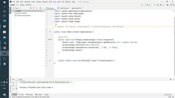Hide the Project tool window

click(43, 8)
